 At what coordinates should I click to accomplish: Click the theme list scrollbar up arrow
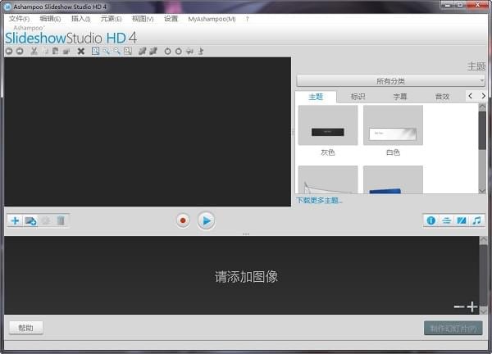(x=482, y=107)
